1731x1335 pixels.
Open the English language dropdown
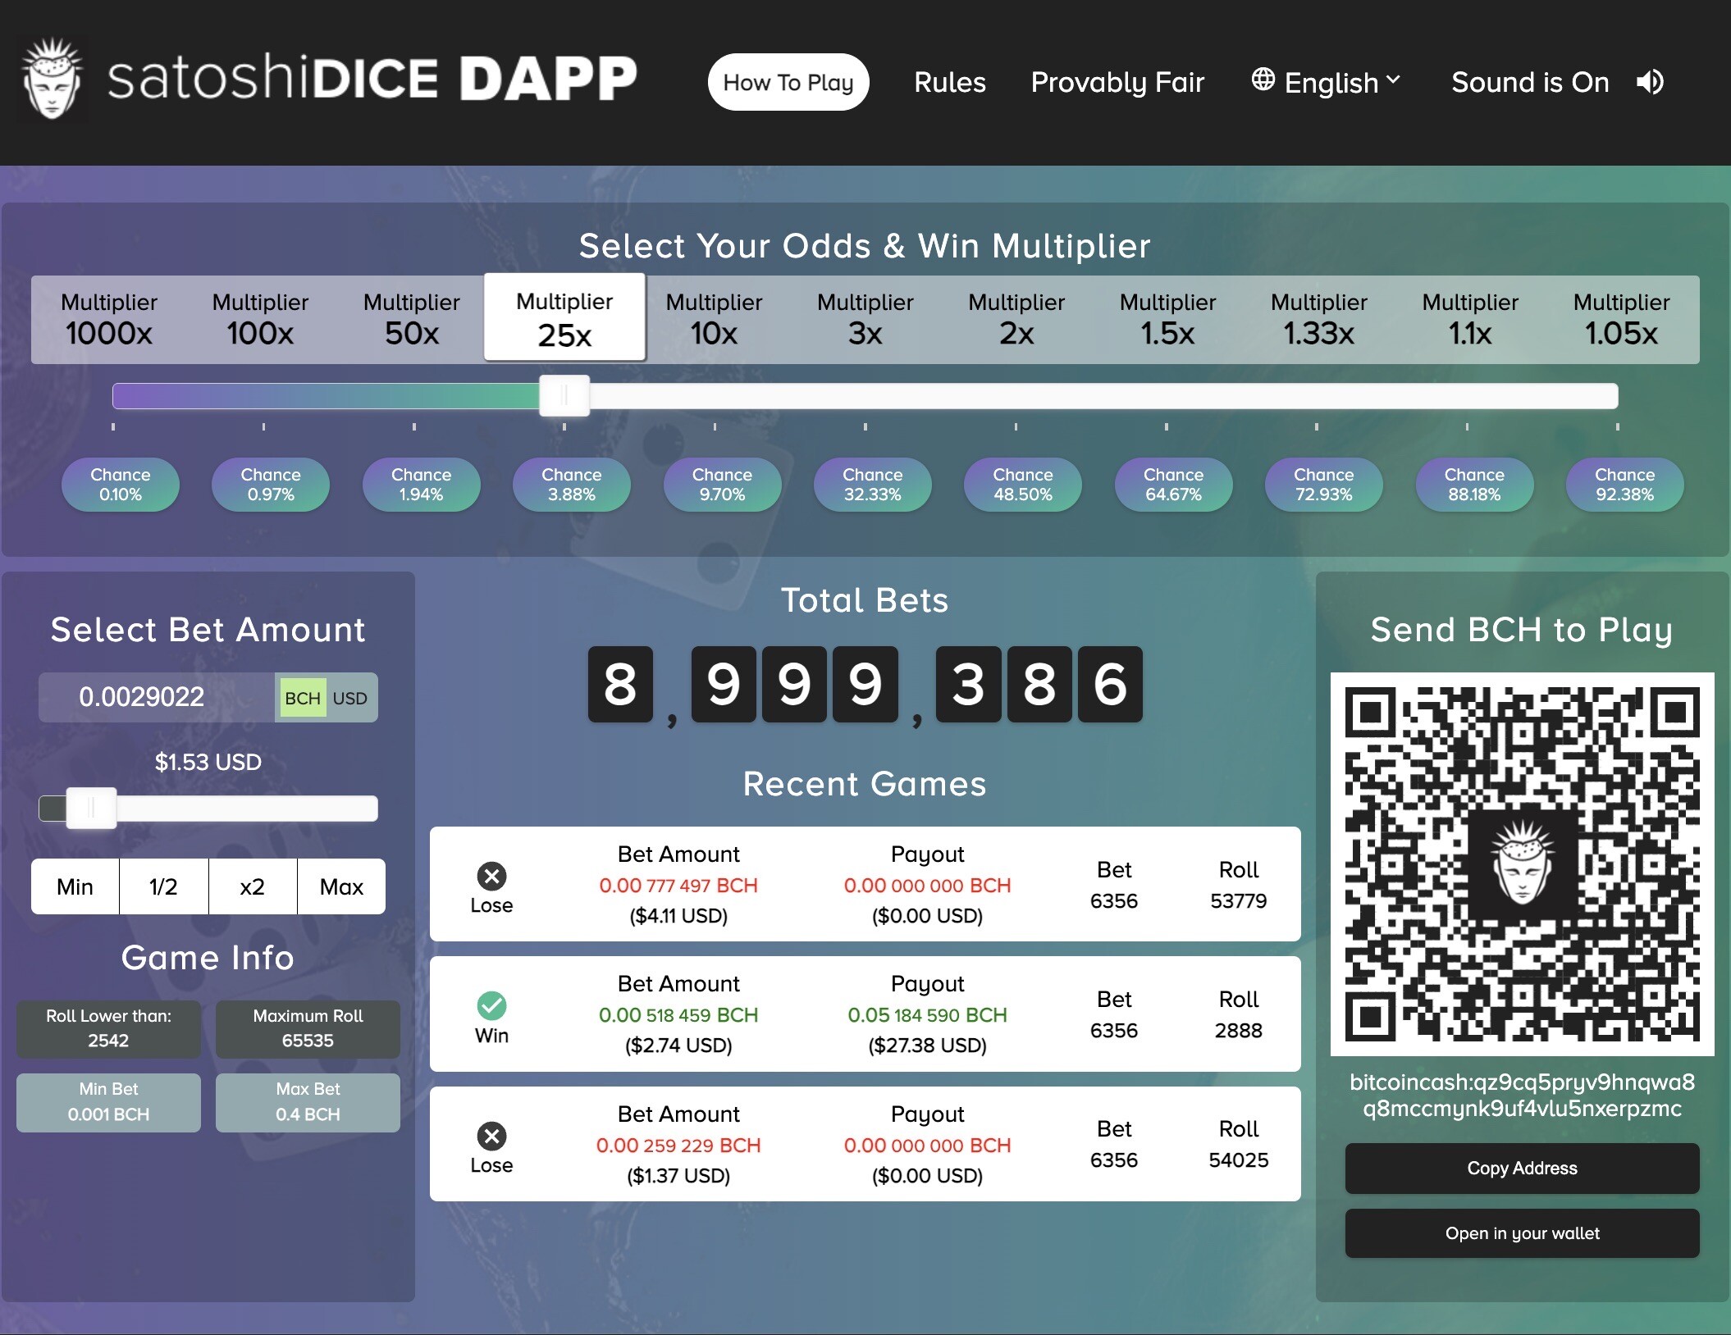click(x=1326, y=82)
